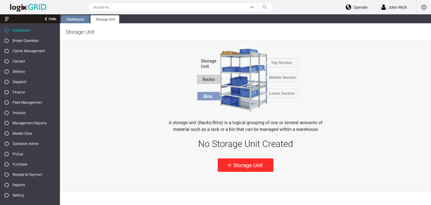
Task: Click the circle icon beside Receipt & Payment
Action: coord(7,175)
